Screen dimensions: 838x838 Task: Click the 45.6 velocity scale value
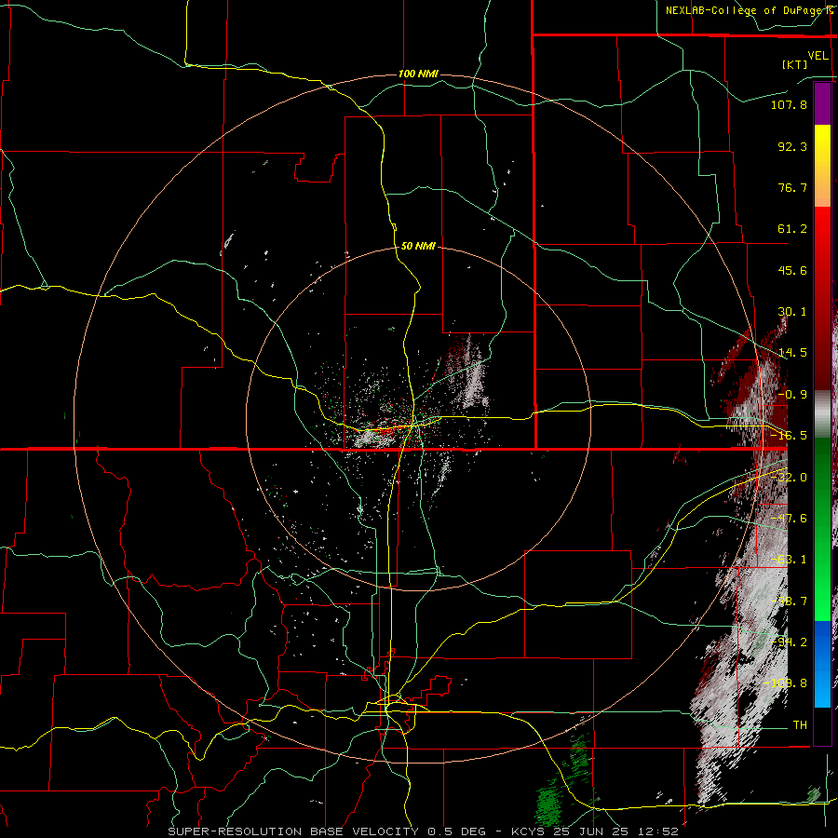point(792,270)
